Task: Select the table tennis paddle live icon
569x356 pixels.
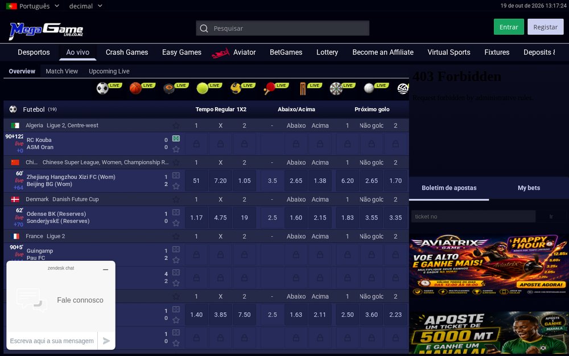Action: [x=269, y=88]
